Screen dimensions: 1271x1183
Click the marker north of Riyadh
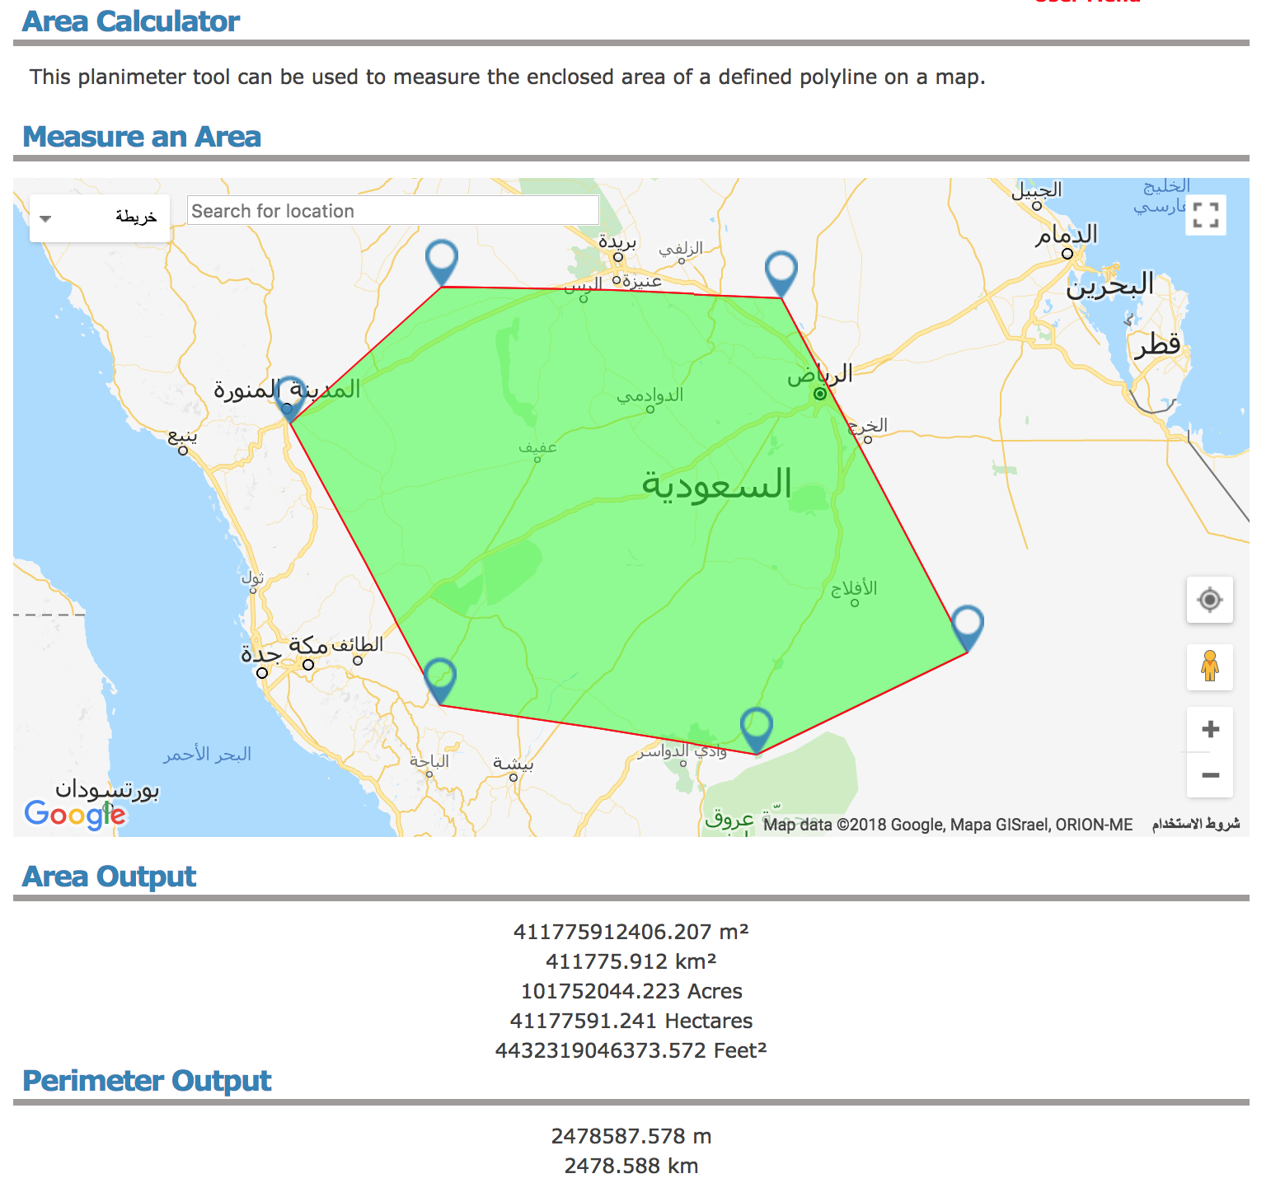(x=781, y=272)
